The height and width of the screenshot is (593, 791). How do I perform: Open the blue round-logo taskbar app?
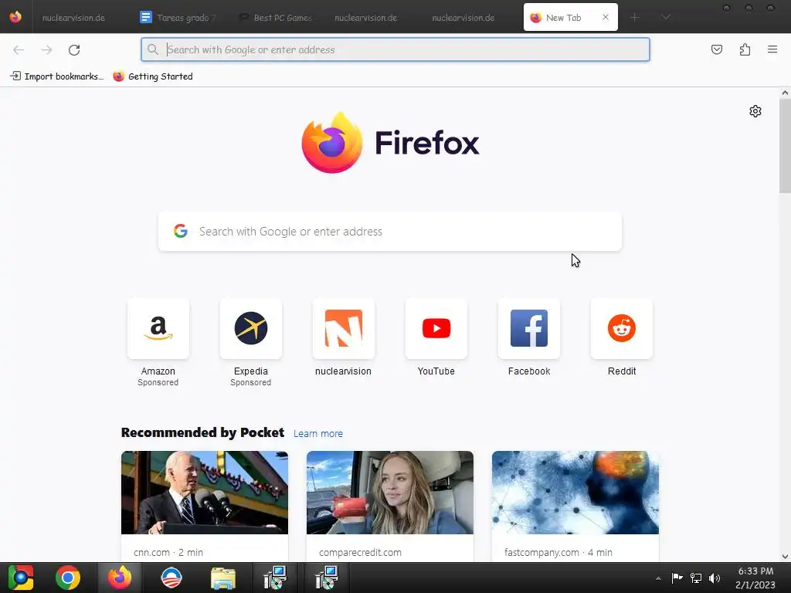click(171, 578)
